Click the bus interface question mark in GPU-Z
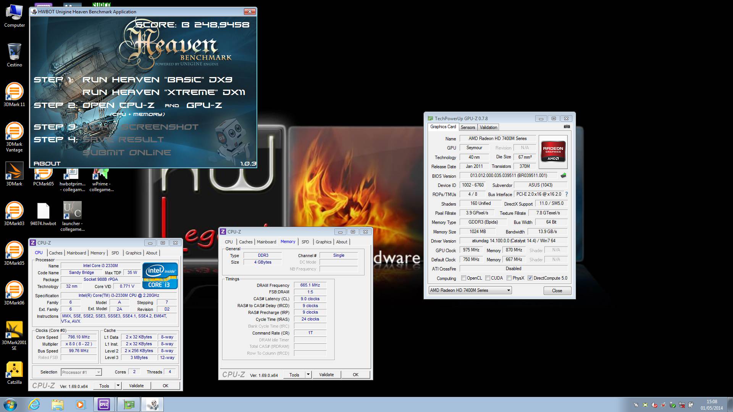Screen dimensions: 733x412 [567, 194]
